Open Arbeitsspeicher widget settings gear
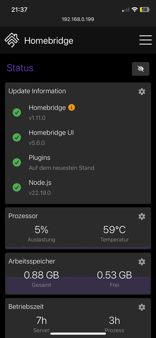 pos(141,262)
